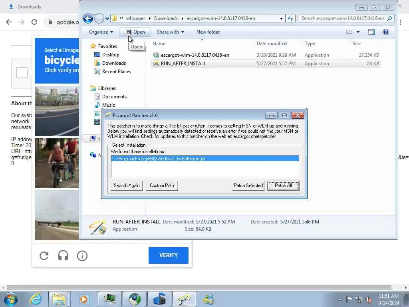Click the browser Back arrow
This screenshot has width=409, height=307.
(9, 22)
